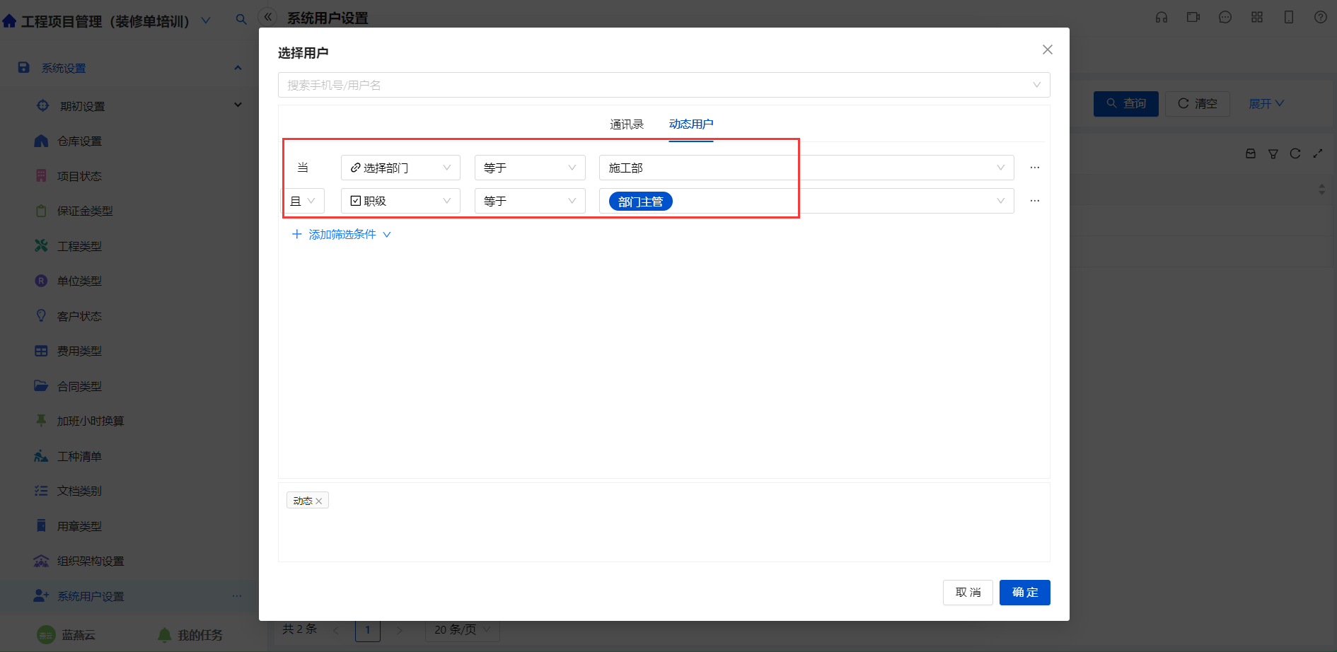The height and width of the screenshot is (652, 1337).
Task: Close the 选择用户 dialog
Action: [x=1048, y=50]
